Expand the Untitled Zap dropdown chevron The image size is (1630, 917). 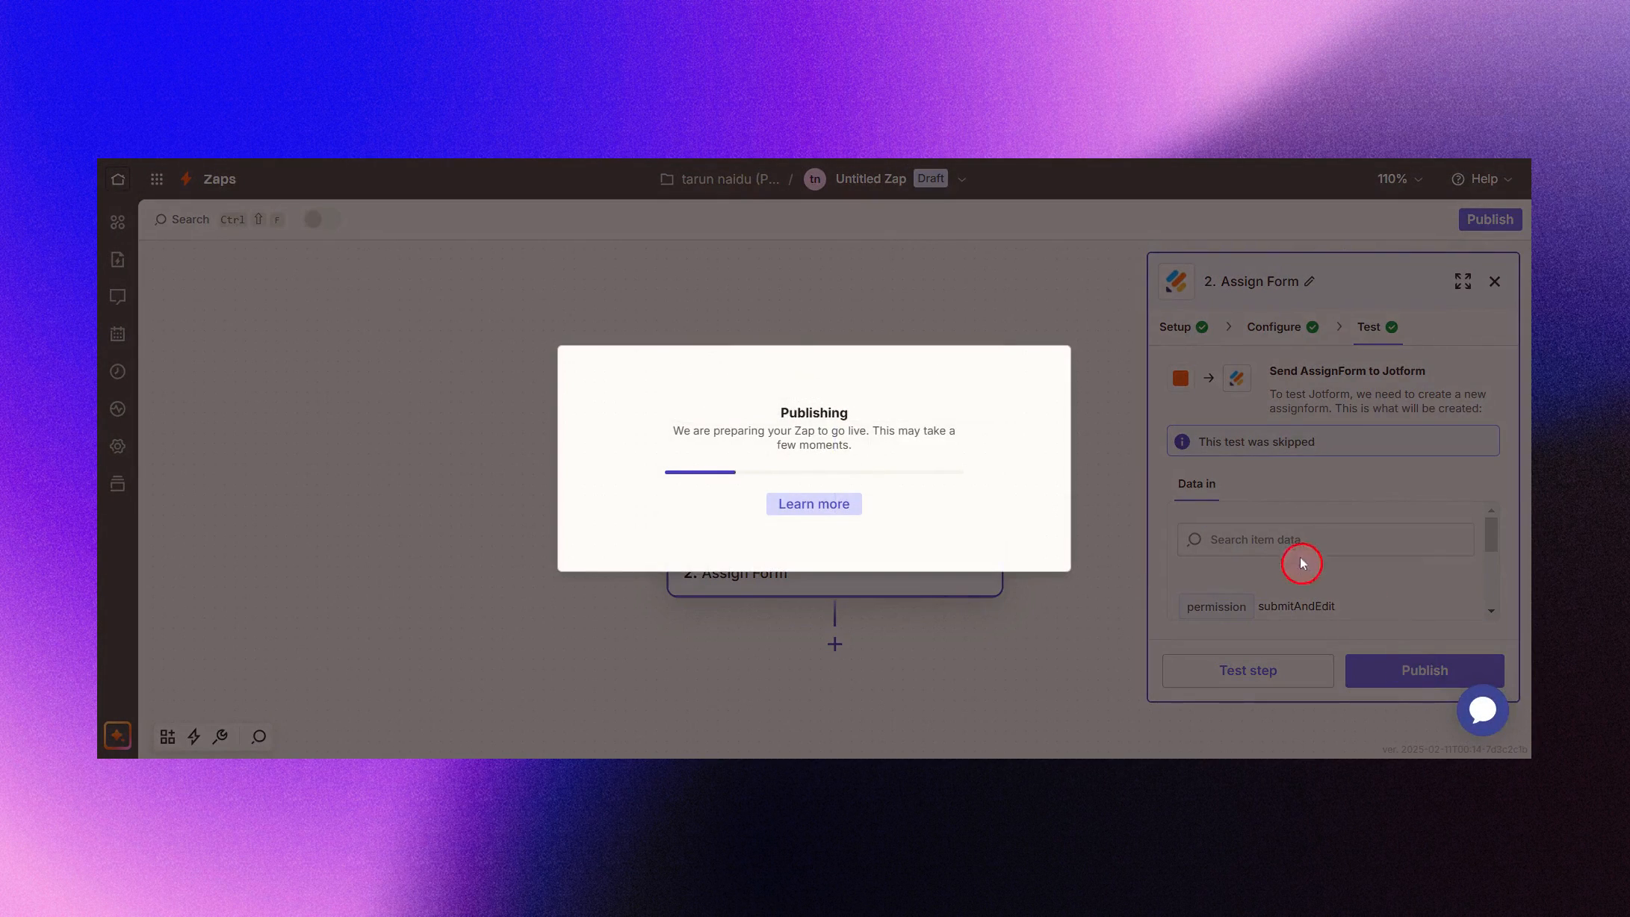[x=962, y=178]
